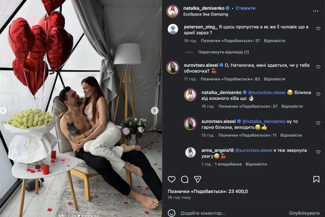The height and width of the screenshot is (217, 325).
Task: Like peterson_oleg_ comment
Action: pyautogui.click(x=318, y=29)
